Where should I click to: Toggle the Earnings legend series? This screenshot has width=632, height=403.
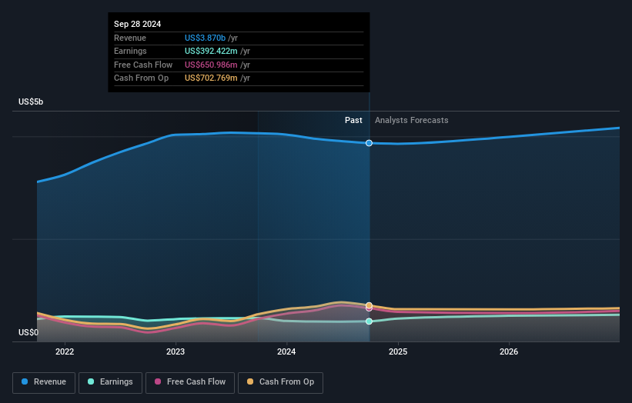point(110,382)
